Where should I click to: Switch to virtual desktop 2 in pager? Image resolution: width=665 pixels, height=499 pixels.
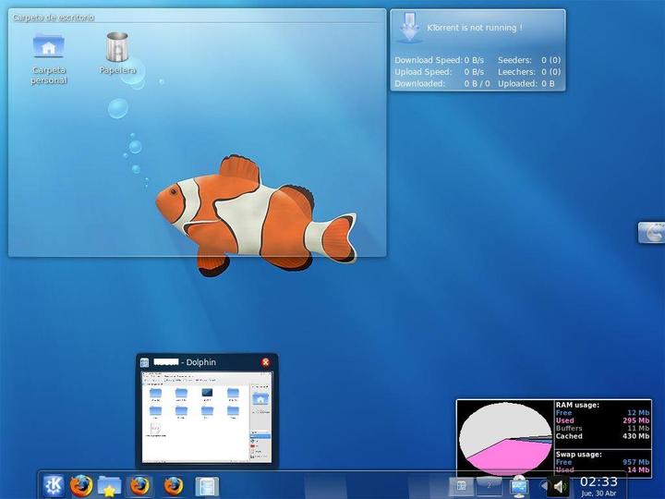coord(489,486)
